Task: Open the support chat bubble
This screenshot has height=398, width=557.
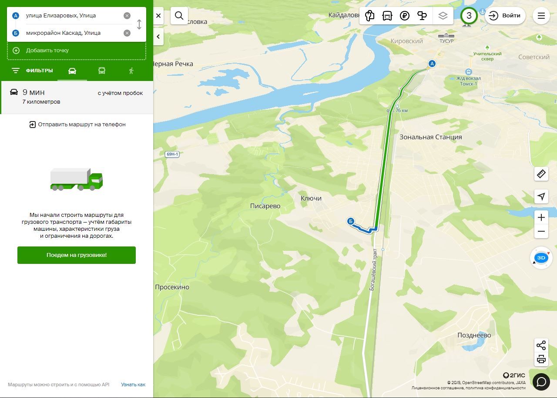Action: (541, 381)
